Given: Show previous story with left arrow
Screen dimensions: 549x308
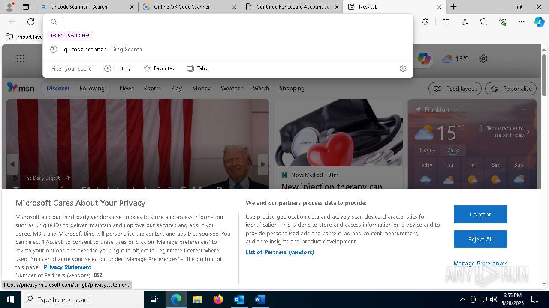Looking at the screenshot, I should click(12, 164).
